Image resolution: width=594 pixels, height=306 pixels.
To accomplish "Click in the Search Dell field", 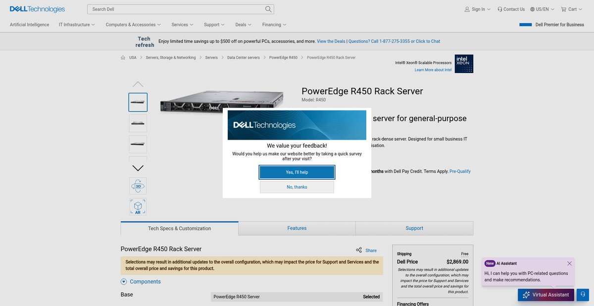I will click(176, 9).
